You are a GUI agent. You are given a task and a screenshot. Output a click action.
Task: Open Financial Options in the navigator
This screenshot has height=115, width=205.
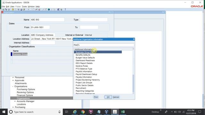coord(25,95)
